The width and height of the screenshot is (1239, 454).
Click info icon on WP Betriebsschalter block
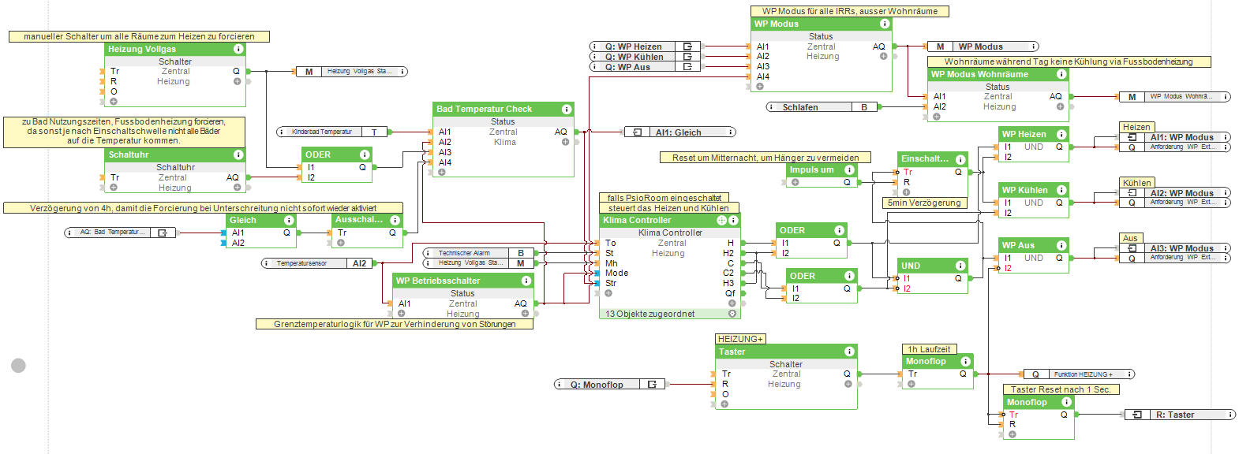[x=526, y=281]
